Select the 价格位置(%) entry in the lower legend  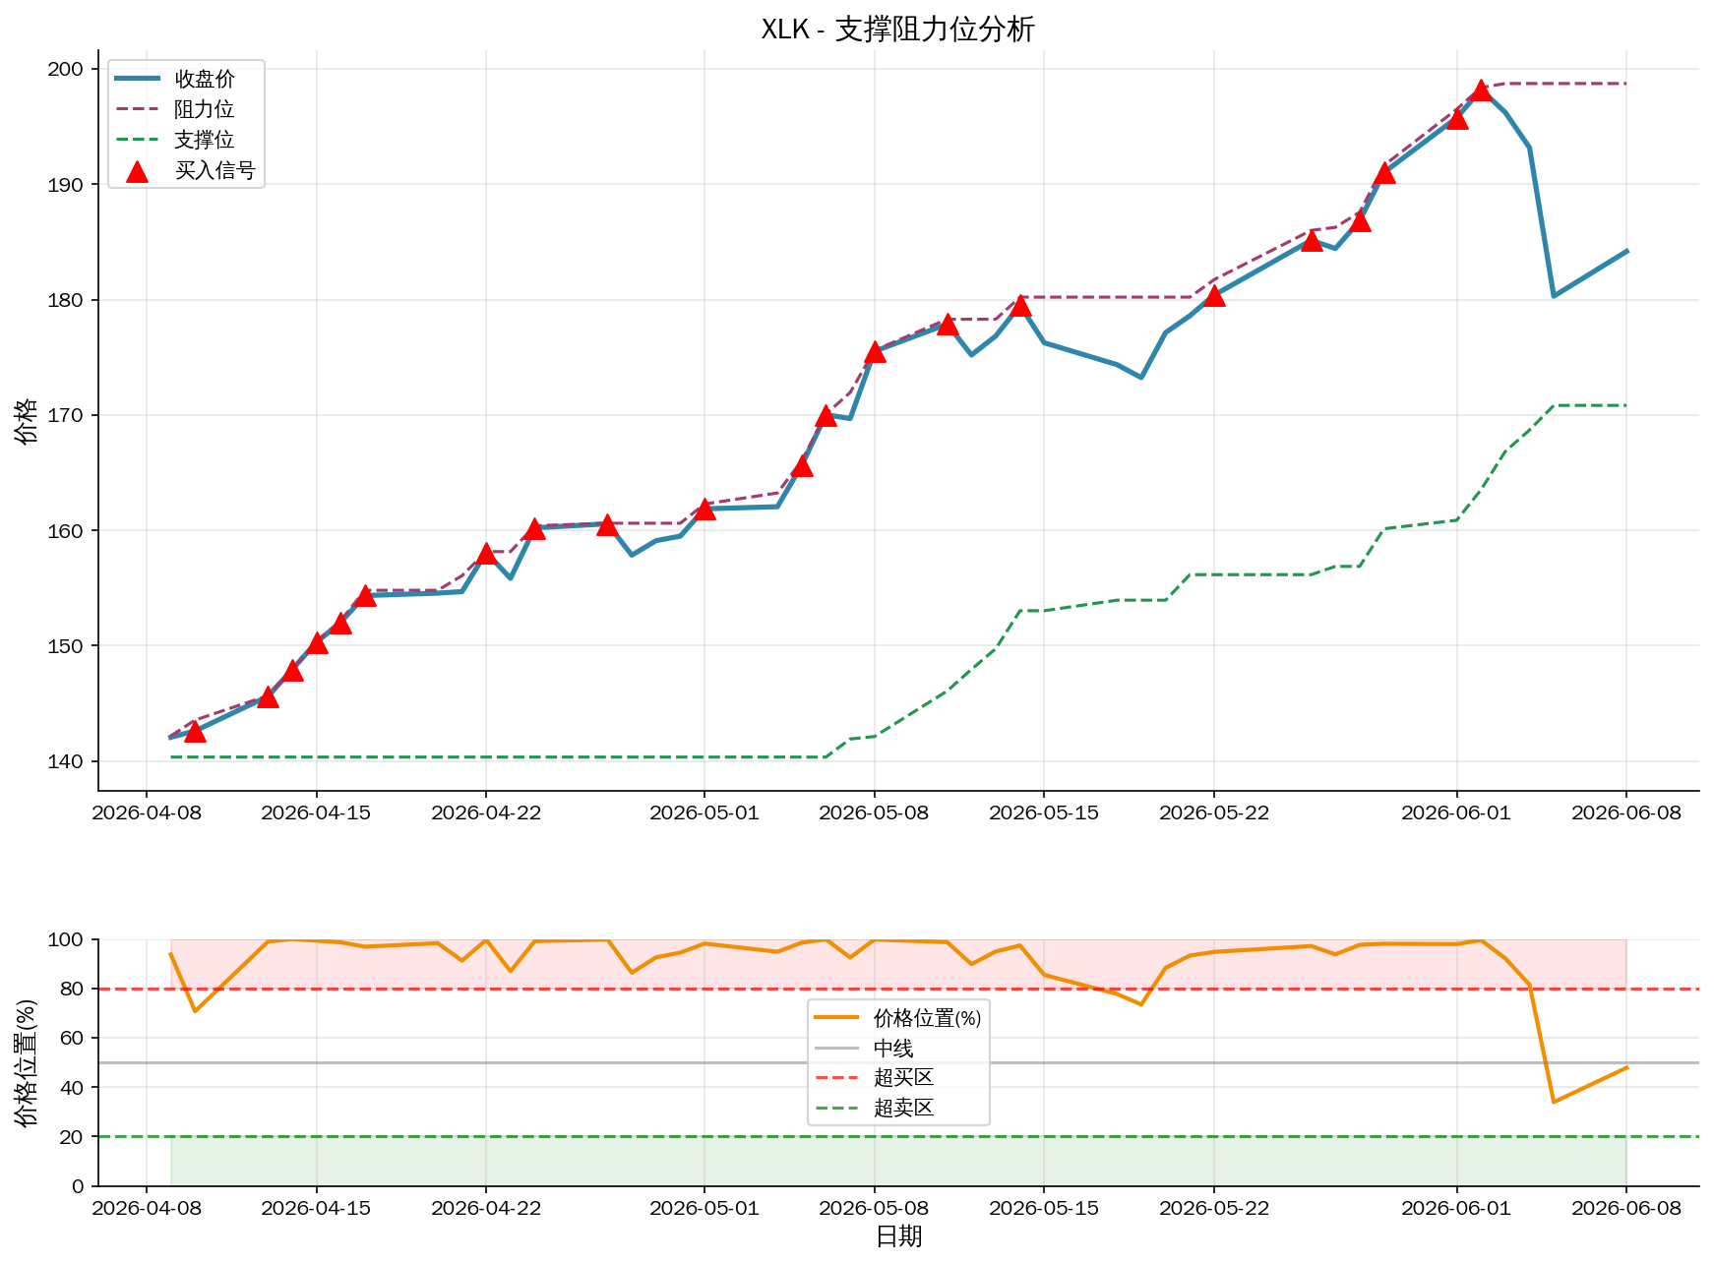[x=927, y=1018]
